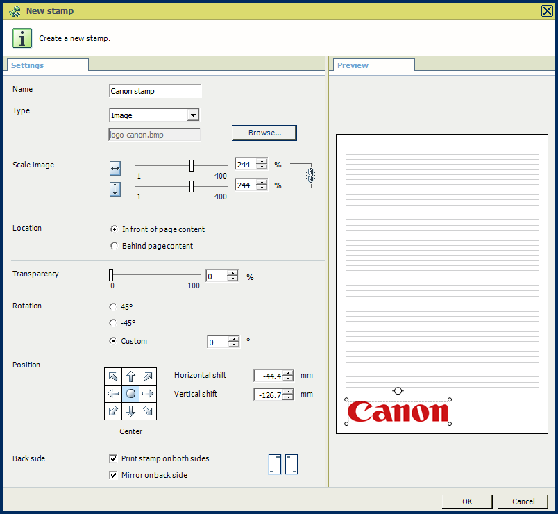558x514 pixels.
Task: Decrease transparency value
Action: (x=232, y=279)
